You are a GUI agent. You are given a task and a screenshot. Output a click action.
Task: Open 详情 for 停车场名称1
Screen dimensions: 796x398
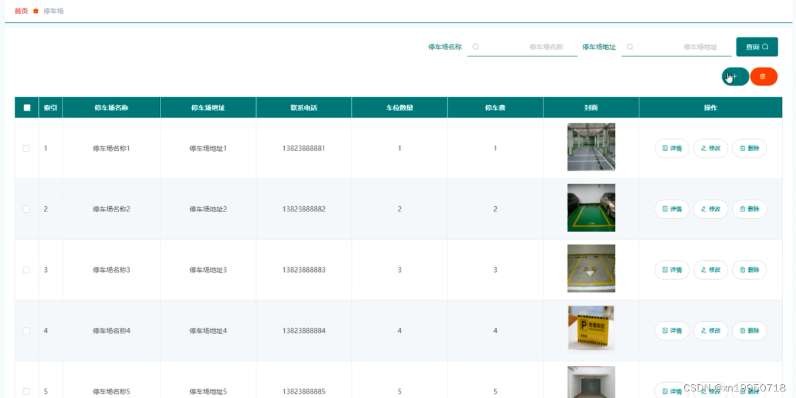(672, 148)
